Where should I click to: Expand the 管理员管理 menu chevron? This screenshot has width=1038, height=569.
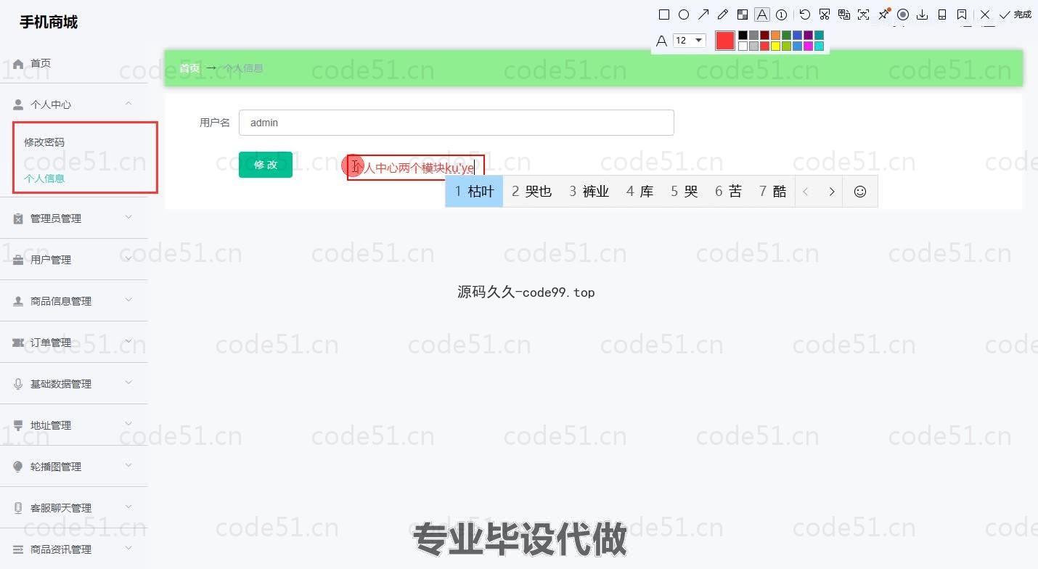pyautogui.click(x=128, y=217)
